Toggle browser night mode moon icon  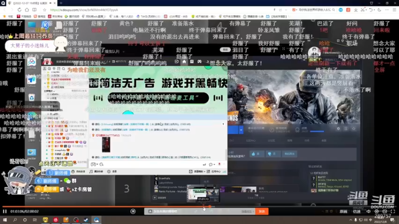[379, 9]
